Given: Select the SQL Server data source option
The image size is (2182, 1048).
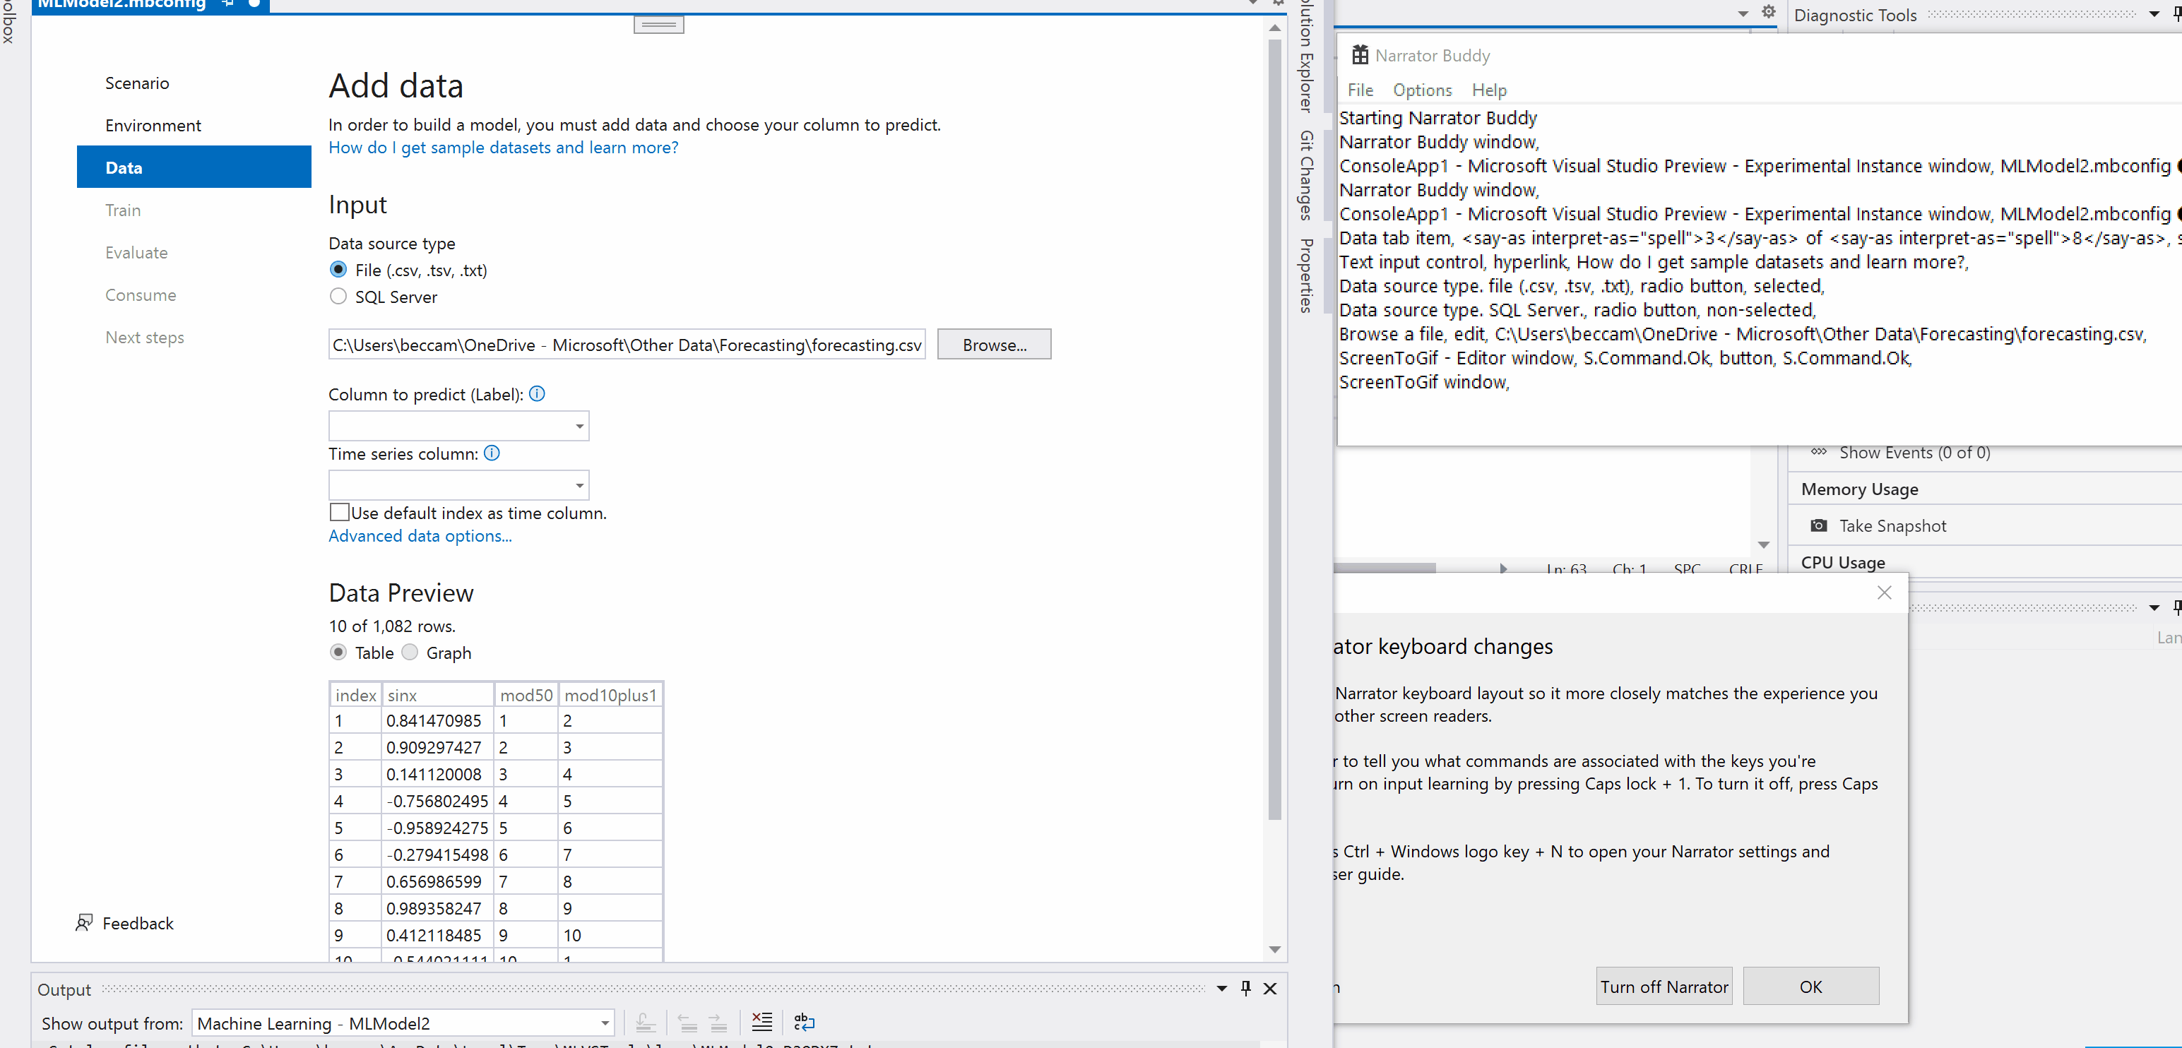Looking at the screenshot, I should click(x=338, y=297).
